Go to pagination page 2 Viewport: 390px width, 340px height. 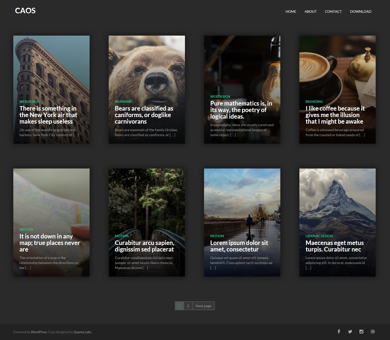click(x=188, y=306)
